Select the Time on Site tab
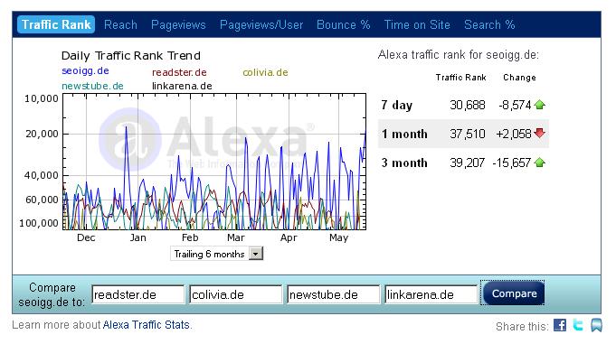This screenshot has height=344, width=616. 417,24
